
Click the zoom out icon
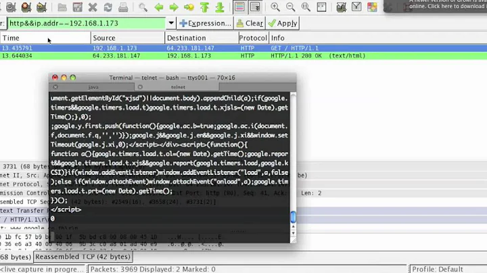pyautogui.click(x=290, y=7)
